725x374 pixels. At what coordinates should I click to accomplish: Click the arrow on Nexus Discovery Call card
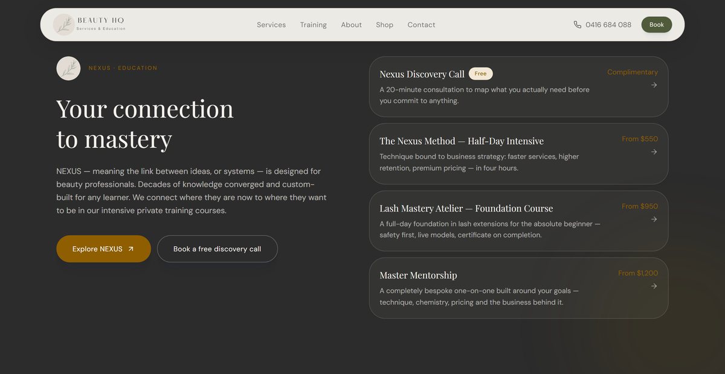(654, 85)
